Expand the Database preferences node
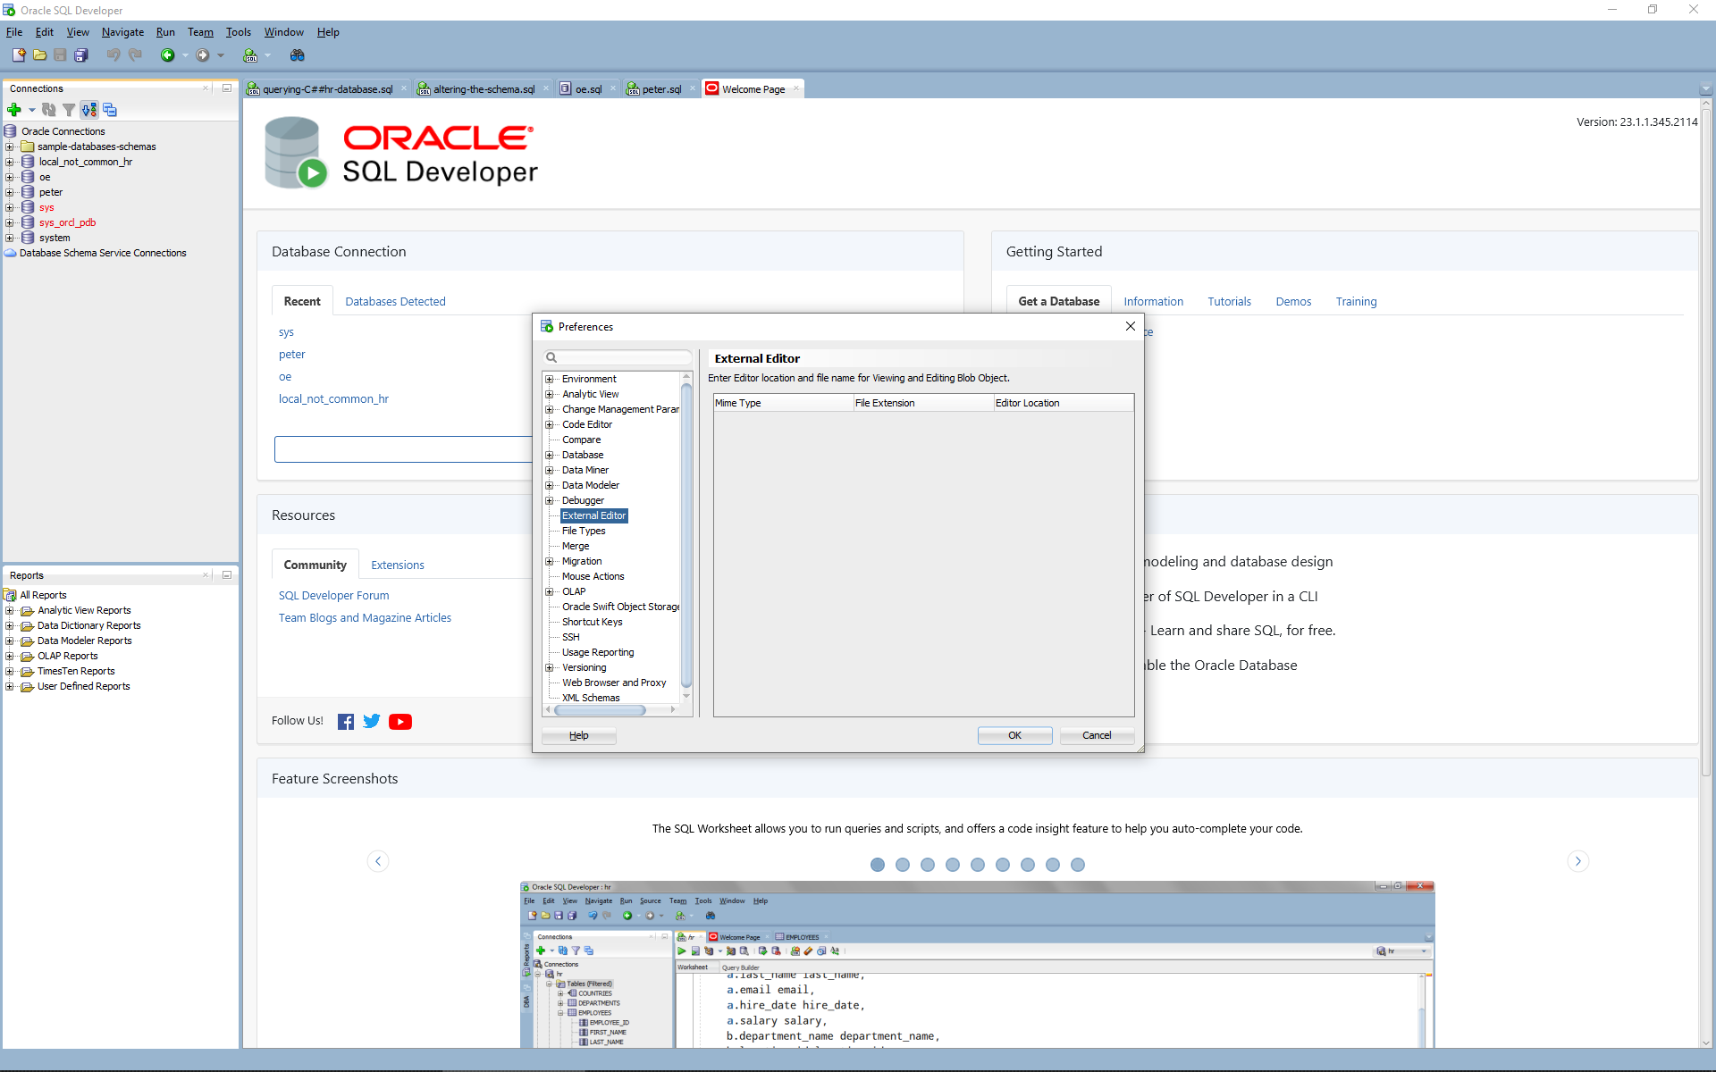Image resolution: width=1716 pixels, height=1072 pixels. click(550, 455)
